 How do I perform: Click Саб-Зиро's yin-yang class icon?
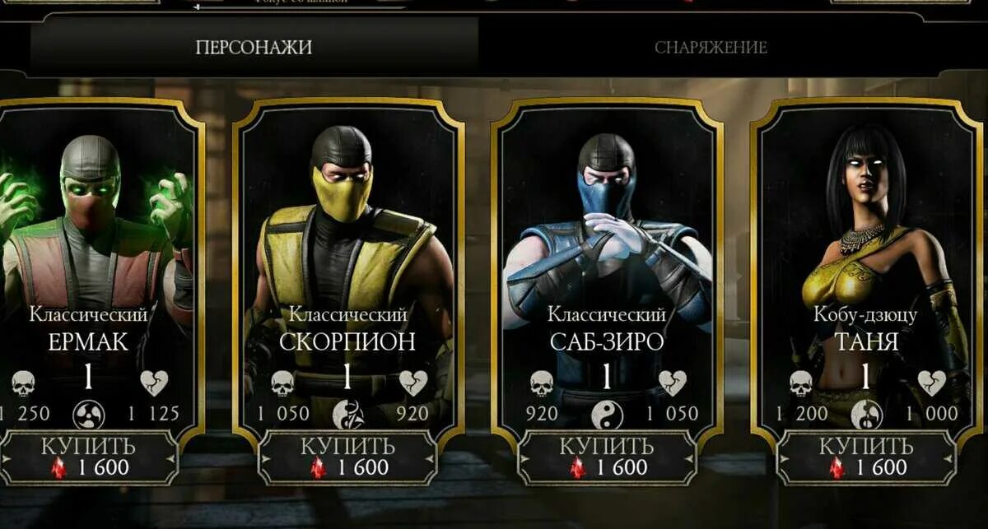pyautogui.click(x=607, y=414)
